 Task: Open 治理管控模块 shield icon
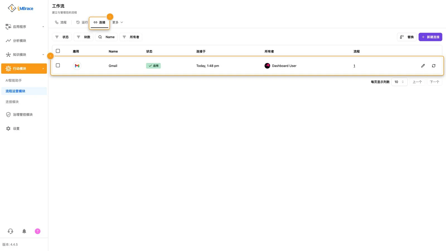tap(8, 115)
